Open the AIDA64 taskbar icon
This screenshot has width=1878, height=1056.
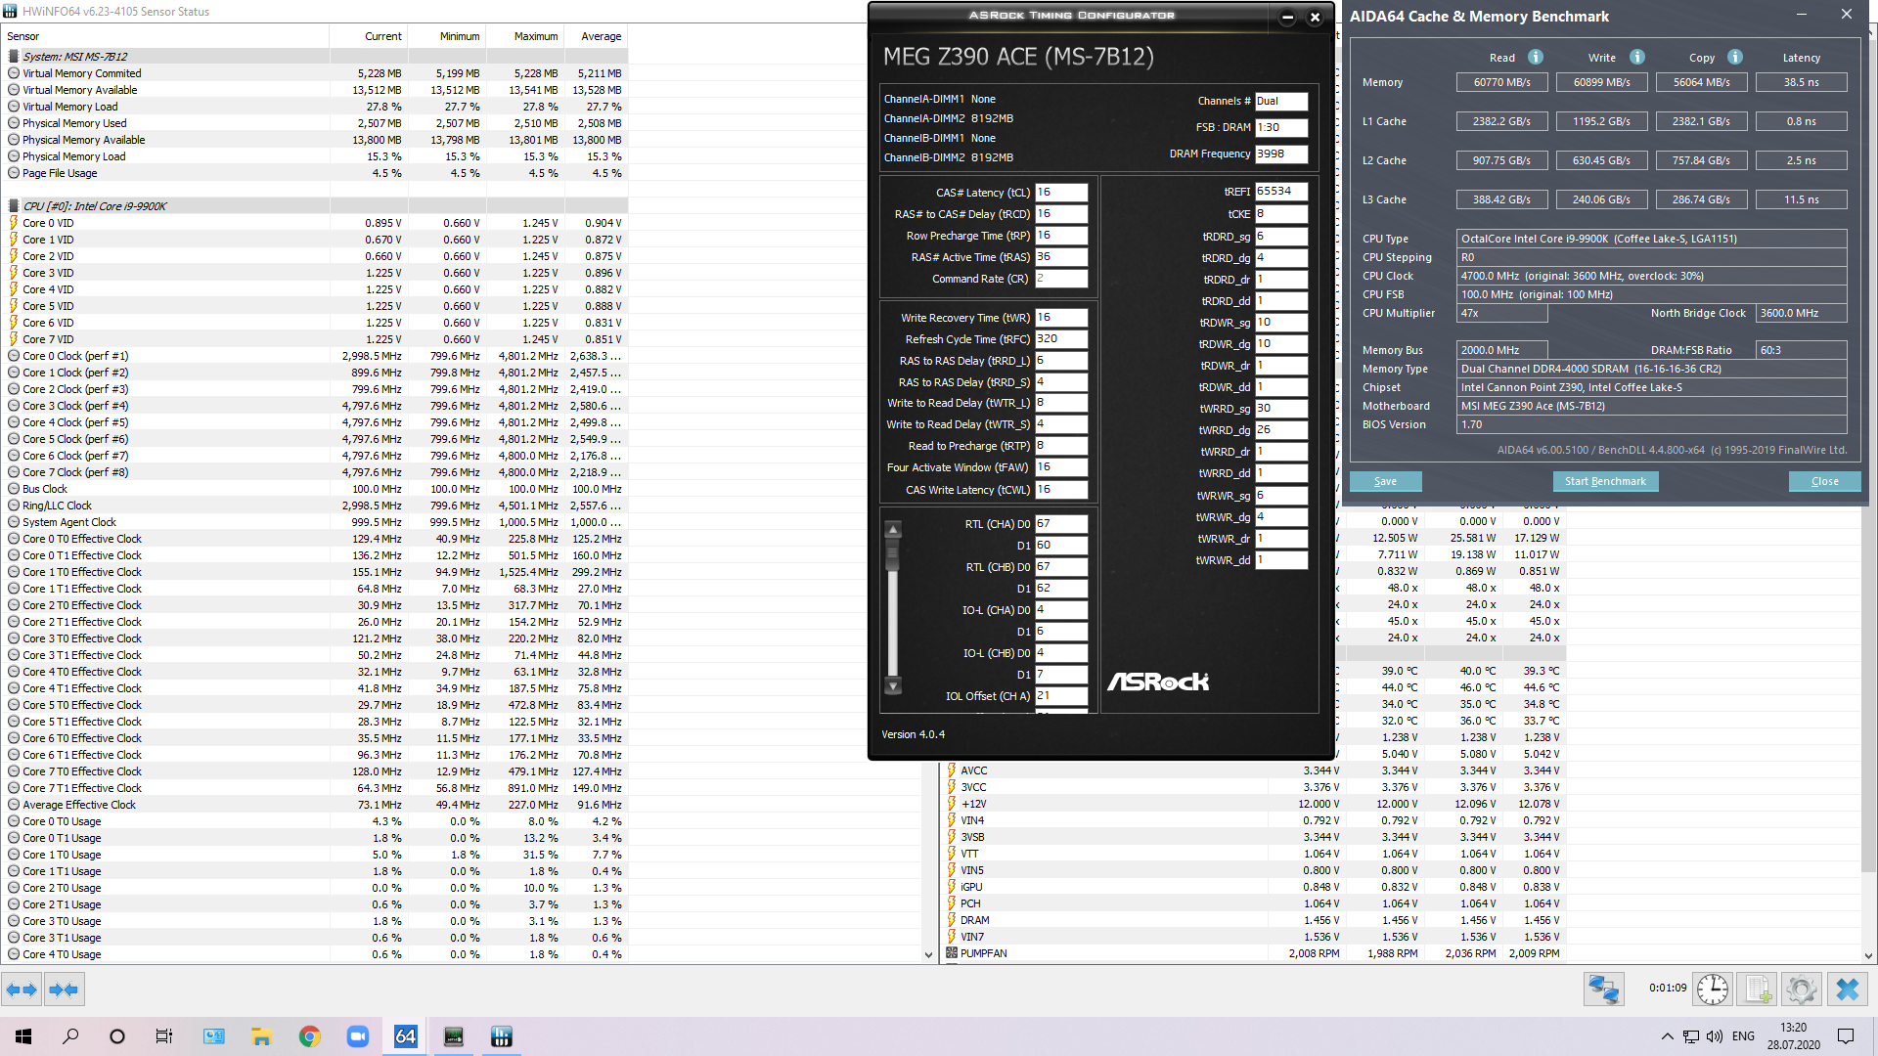click(405, 1036)
